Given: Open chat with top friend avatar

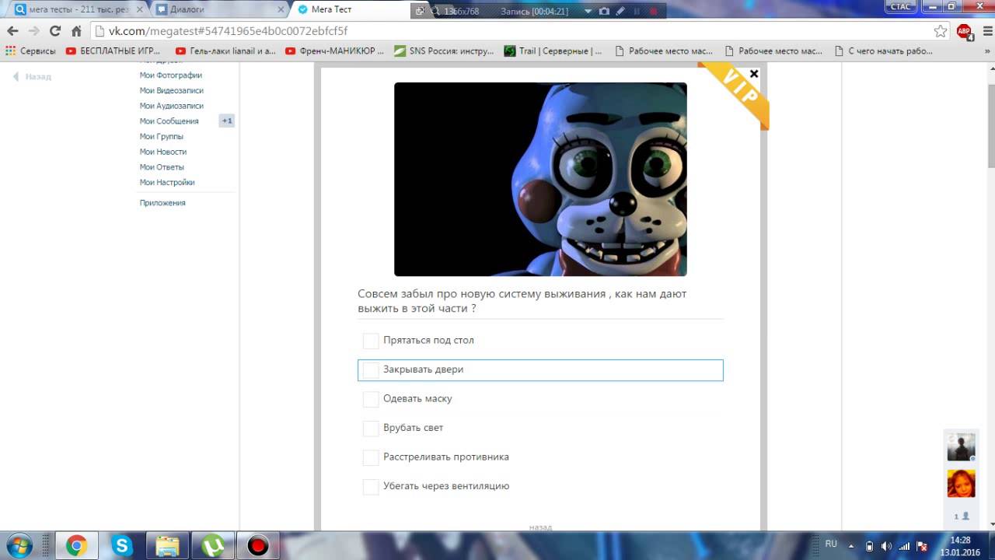Looking at the screenshot, I should [961, 447].
